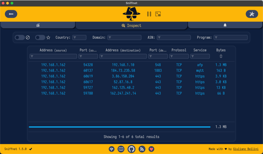Click the heart sponsor icon
The width and height of the screenshot is (263, 154).
point(151,149)
